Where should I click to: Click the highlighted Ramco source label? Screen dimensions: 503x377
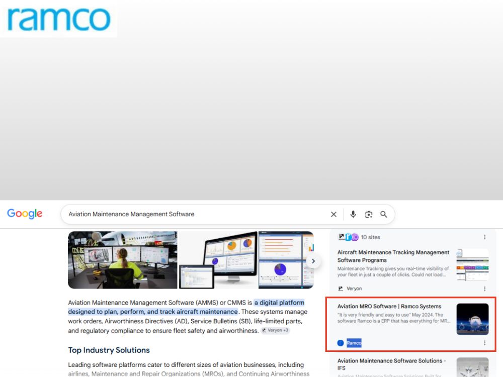[x=354, y=343]
